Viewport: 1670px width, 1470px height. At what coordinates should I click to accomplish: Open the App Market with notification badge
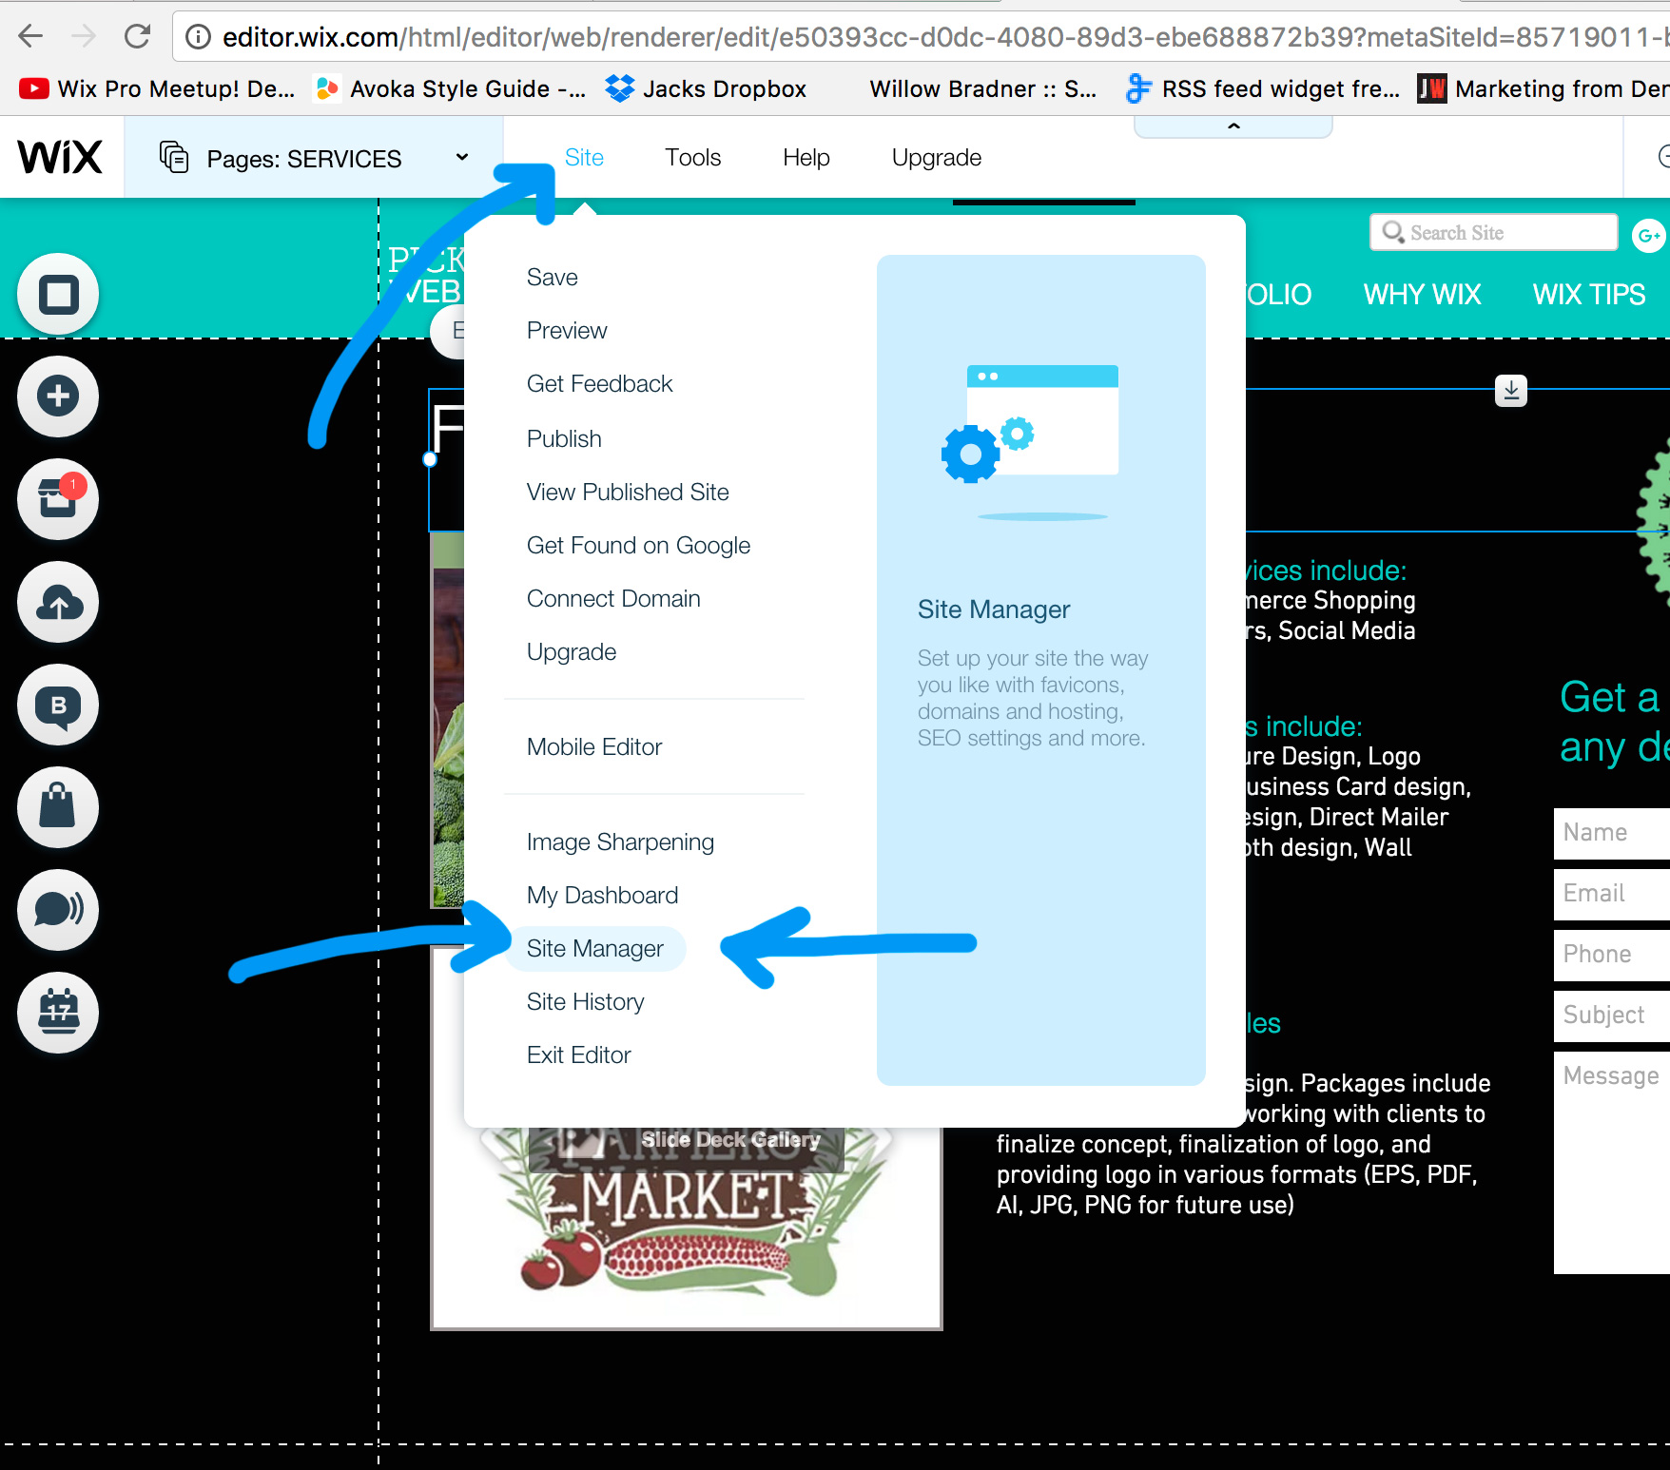click(58, 499)
